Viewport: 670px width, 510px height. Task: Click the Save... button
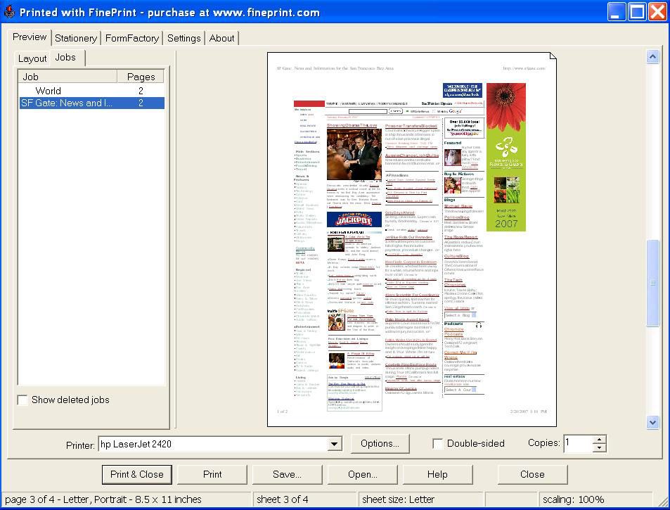click(287, 474)
